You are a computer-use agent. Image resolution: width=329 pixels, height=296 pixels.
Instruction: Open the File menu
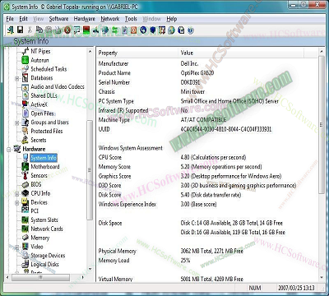pyautogui.click(x=10, y=19)
